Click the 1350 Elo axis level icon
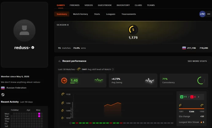The width and height of the screenshot is (212, 128). point(63,103)
